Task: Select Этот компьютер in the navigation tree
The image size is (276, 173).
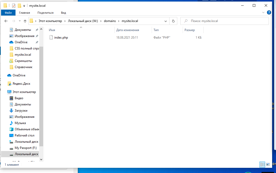Action: point(24,92)
